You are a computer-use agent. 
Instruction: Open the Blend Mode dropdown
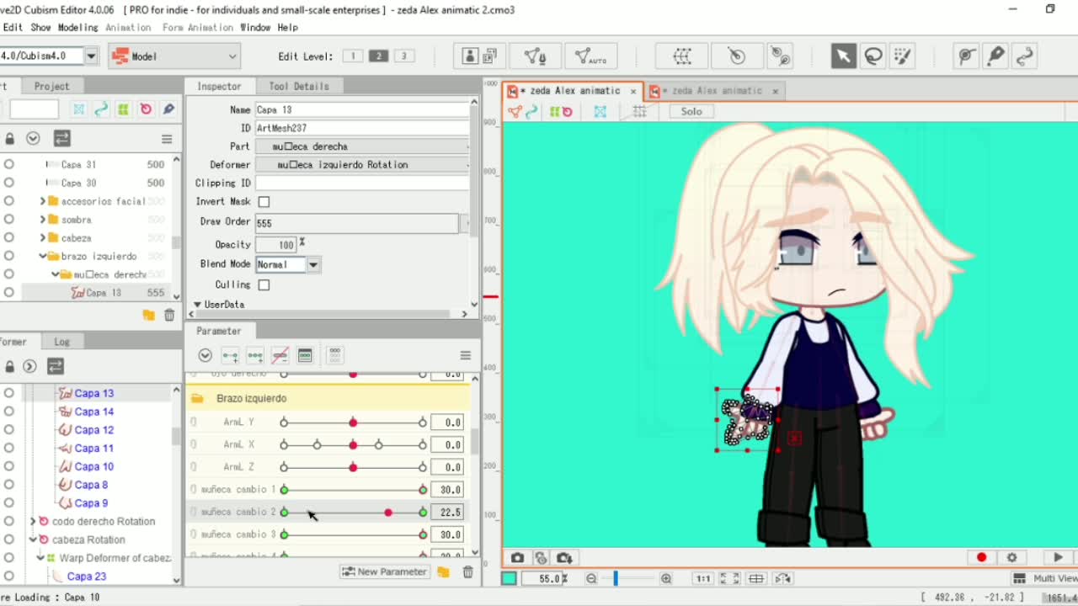pyautogui.click(x=312, y=264)
